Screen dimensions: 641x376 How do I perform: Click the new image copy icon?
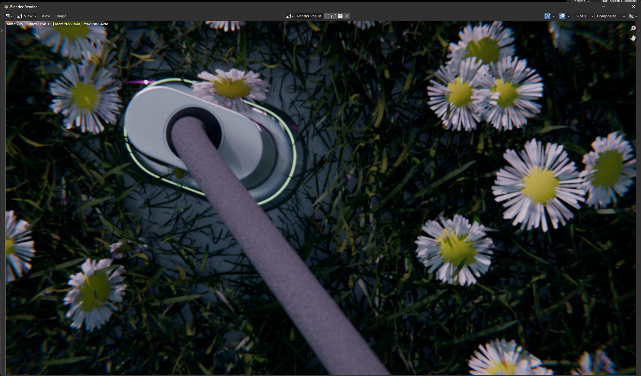click(x=334, y=16)
